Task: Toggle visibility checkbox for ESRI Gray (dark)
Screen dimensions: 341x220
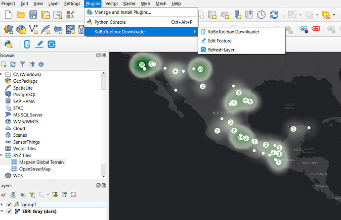Action: coord(9,211)
